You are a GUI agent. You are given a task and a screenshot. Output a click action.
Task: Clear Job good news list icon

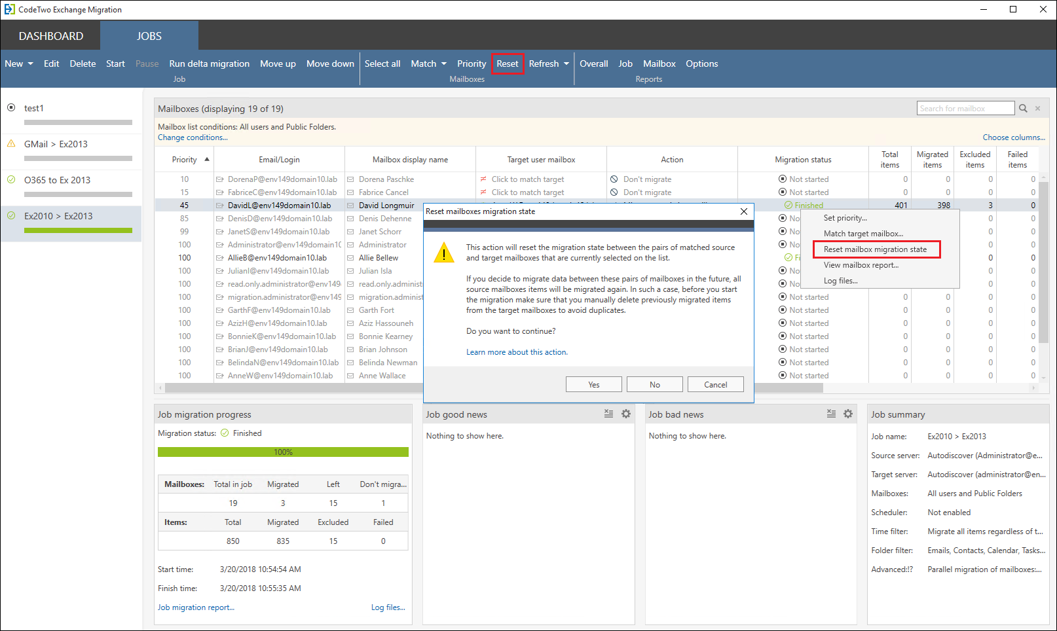point(608,414)
